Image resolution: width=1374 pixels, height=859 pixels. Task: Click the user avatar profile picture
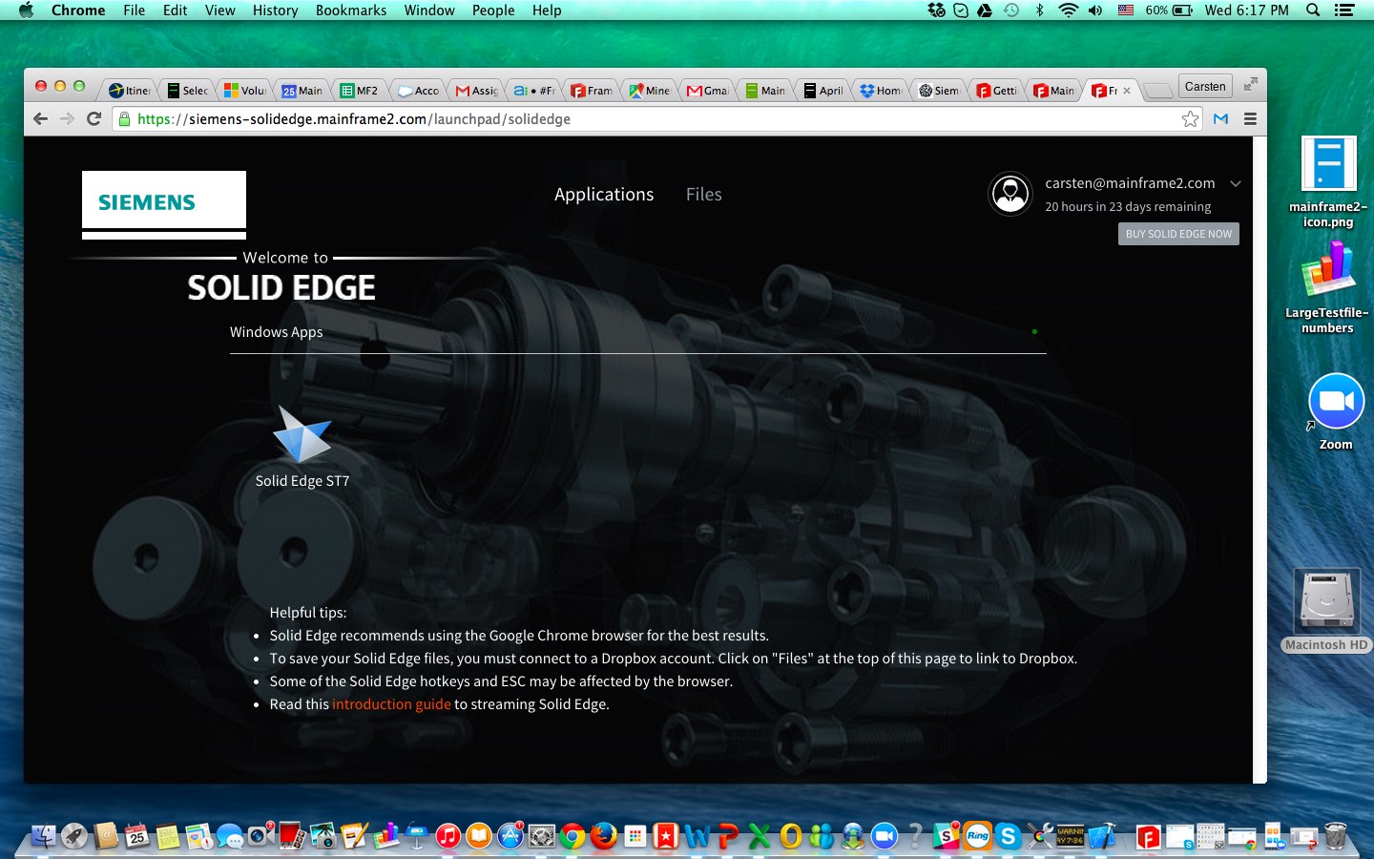pos(1010,194)
